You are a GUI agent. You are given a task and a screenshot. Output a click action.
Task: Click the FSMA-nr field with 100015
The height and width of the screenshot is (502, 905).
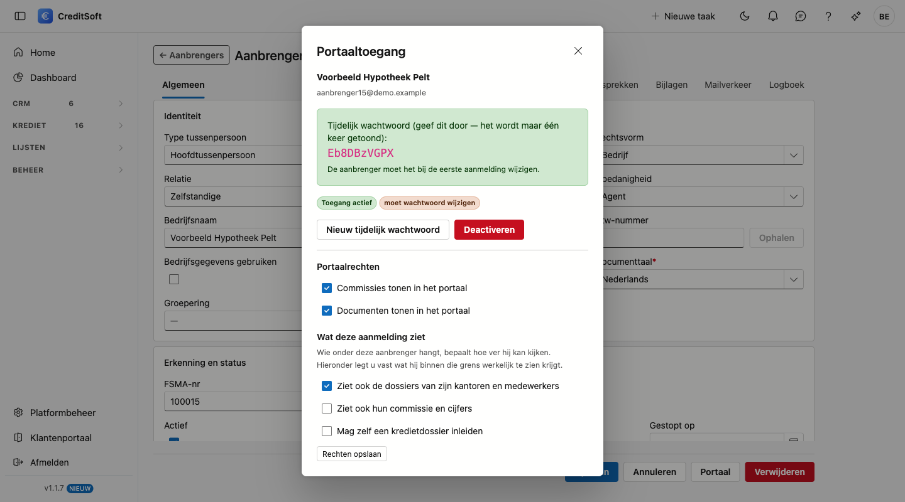(x=233, y=402)
